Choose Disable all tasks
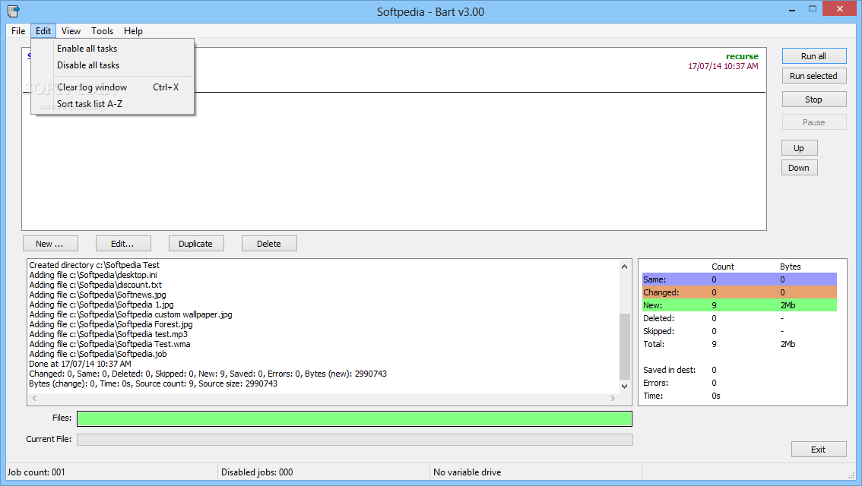Screen dimensions: 862x486 click(113, 65)
